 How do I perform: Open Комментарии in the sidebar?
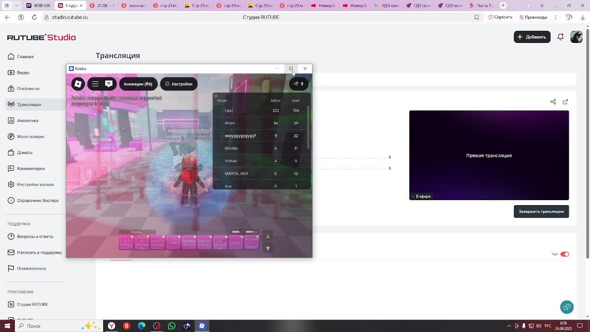(x=31, y=168)
